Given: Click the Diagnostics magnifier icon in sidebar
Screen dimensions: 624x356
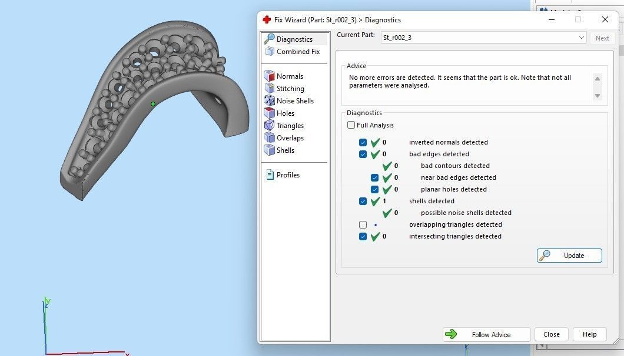Looking at the screenshot, I should coord(270,39).
